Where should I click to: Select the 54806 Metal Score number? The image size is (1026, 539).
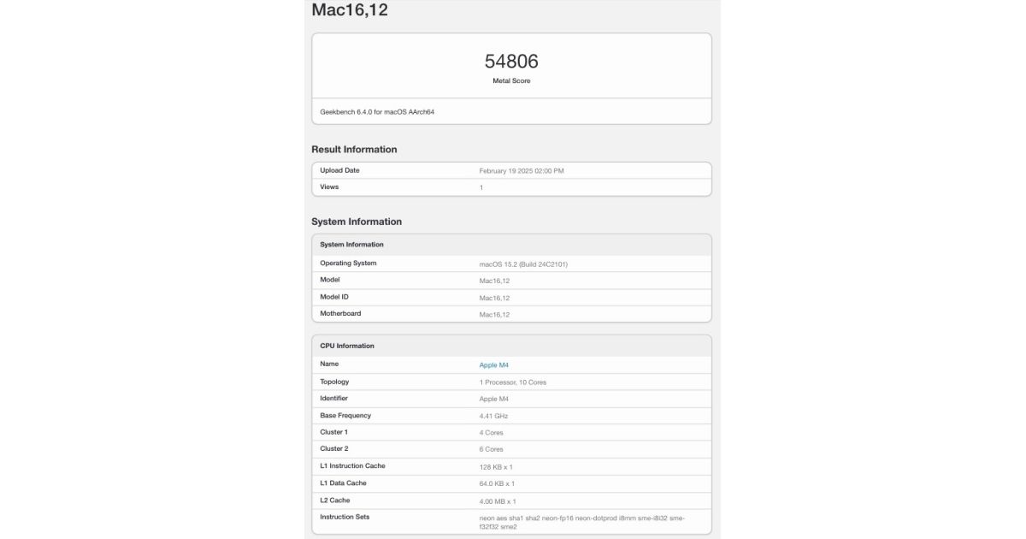[x=511, y=61]
